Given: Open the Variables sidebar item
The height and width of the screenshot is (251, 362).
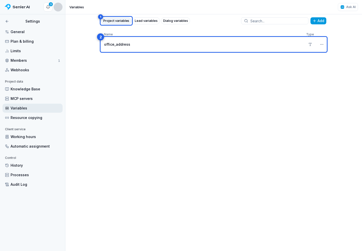Looking at the screenshot, I should click(32, 108).
